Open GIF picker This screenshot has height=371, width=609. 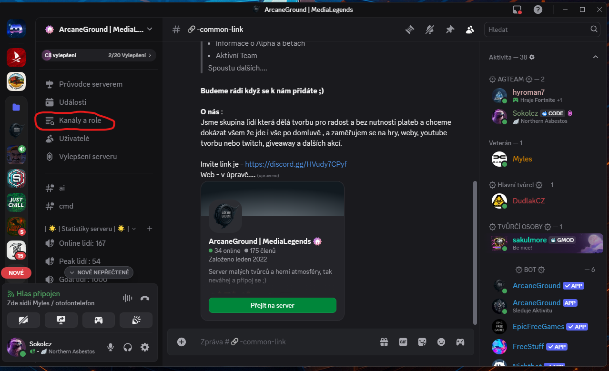point(403,341)
